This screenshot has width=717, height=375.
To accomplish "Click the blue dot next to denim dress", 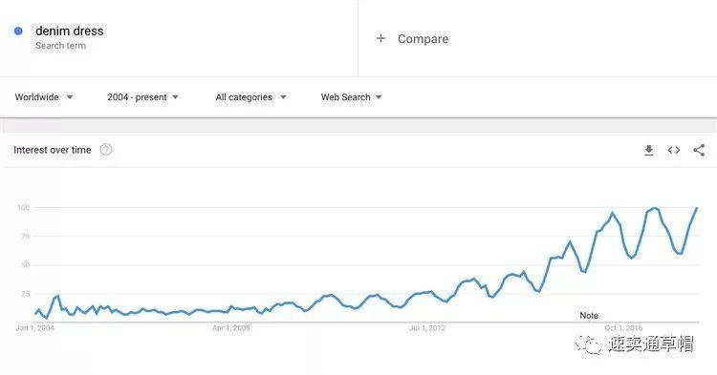I will tap(18, 31).
